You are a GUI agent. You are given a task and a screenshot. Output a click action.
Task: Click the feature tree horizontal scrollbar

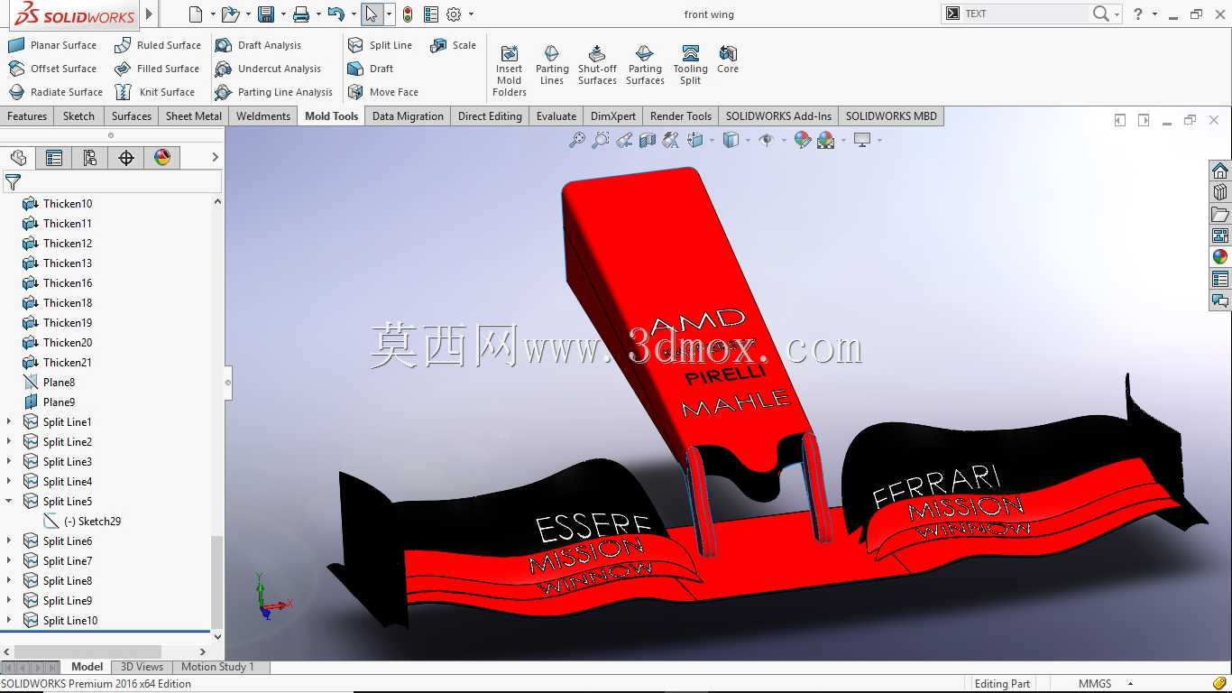(x=87, y=651)
